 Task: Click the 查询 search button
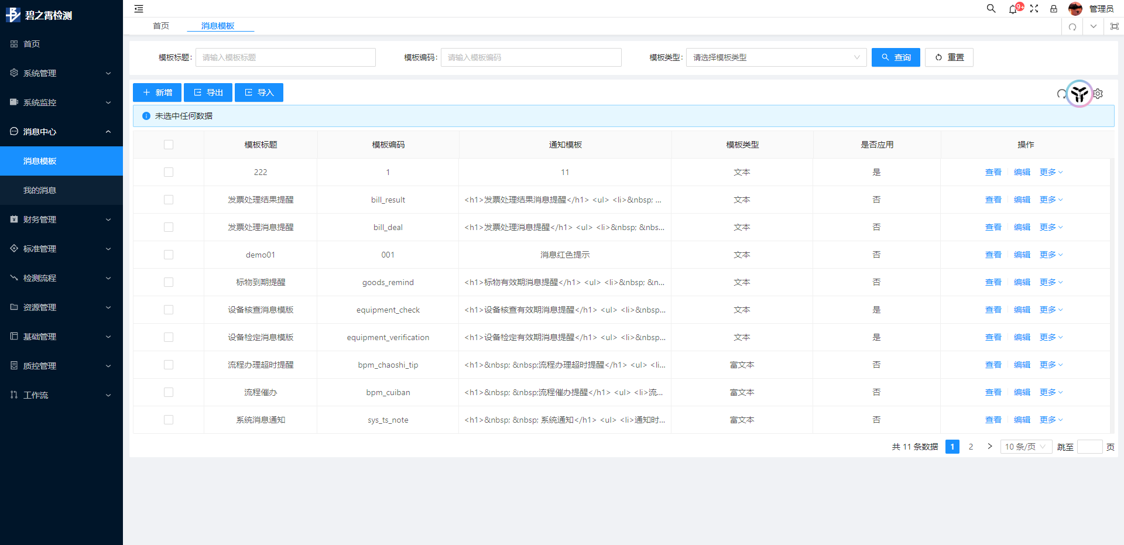pyautogui.click(x=896, y=57)
